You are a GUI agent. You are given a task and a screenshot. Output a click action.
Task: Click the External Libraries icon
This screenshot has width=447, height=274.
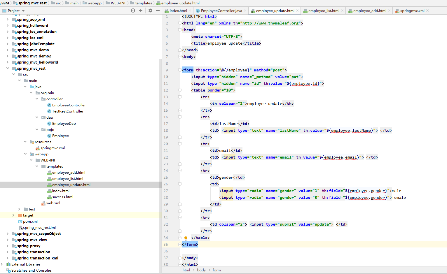(8, 264)
